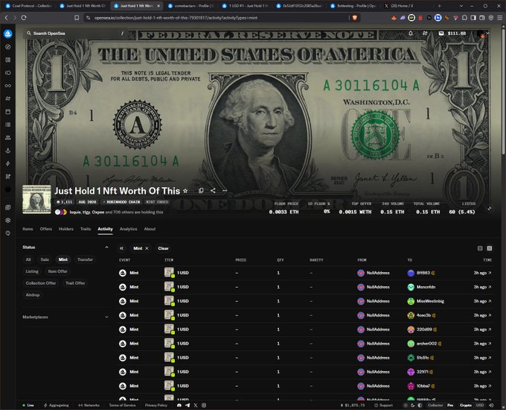Deselect the Mint status filter
Viewport: 506px width, 410px height.
63,259
